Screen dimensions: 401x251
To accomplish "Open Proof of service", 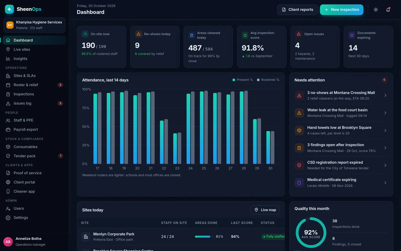I will coord(34,173).
